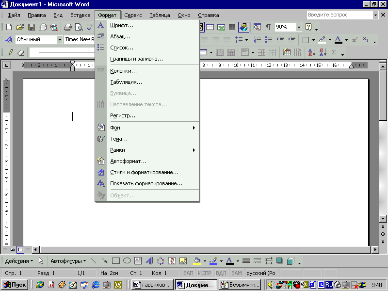The image size is (388, 291).
Task: Switch to Normal view button
Action: [x=5, y=249]
